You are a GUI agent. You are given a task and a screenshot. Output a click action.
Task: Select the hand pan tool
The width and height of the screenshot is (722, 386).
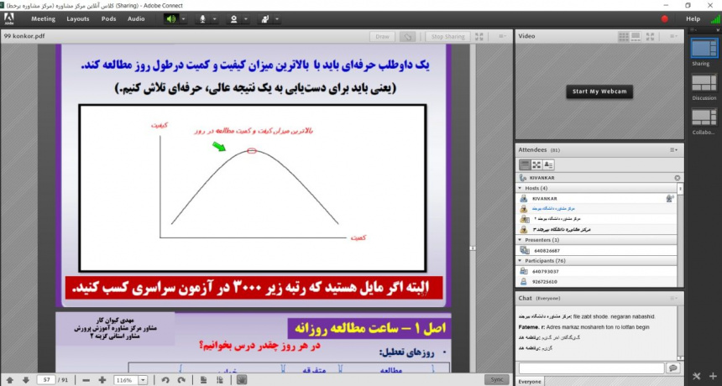242,379
